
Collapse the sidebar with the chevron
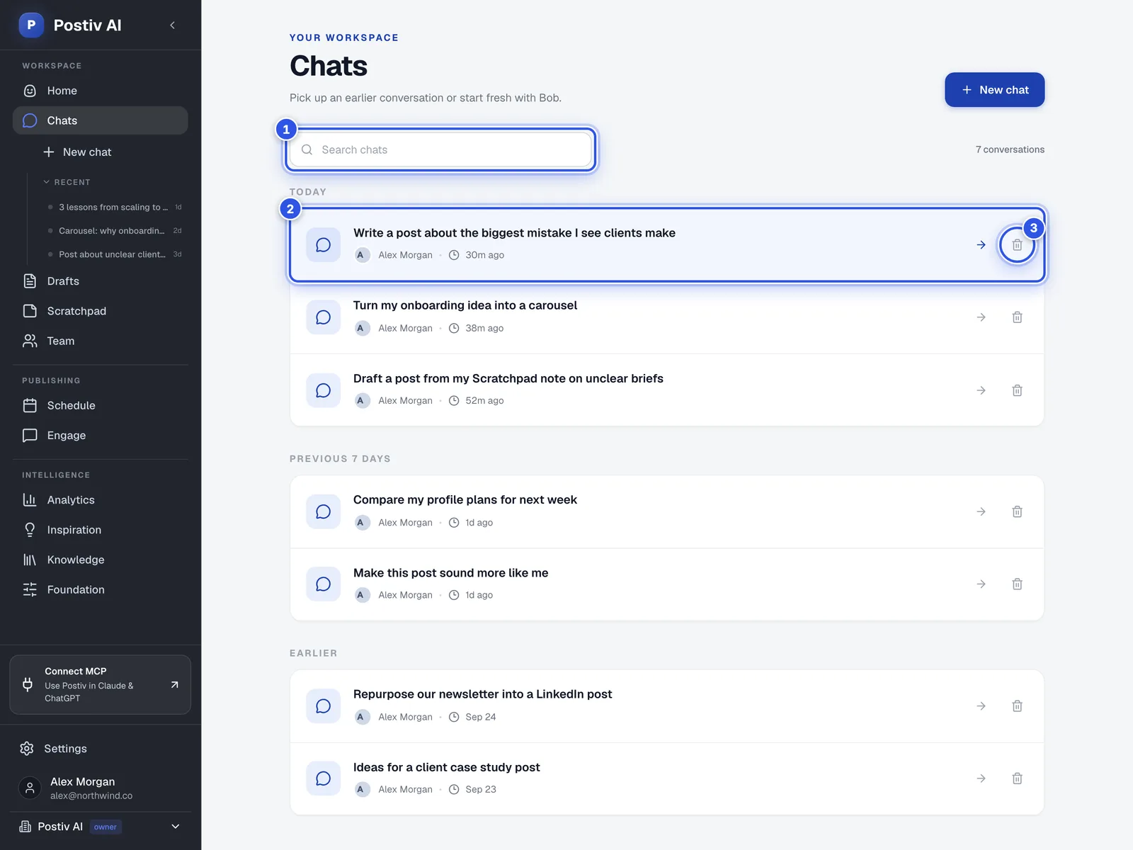[172, 25]
